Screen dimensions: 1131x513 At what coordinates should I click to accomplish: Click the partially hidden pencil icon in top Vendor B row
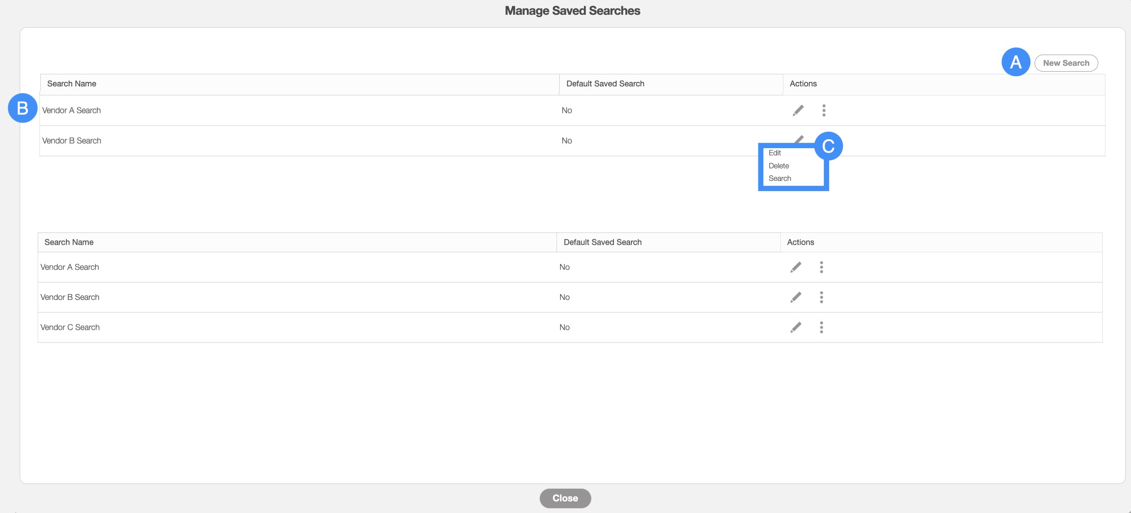(x=799, y=139)
